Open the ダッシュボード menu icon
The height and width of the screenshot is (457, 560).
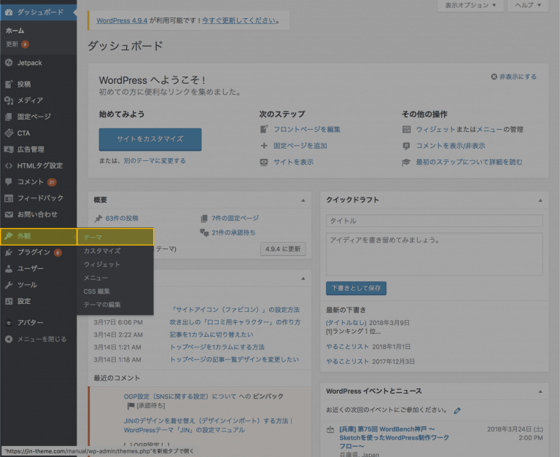tap(9, 12)
